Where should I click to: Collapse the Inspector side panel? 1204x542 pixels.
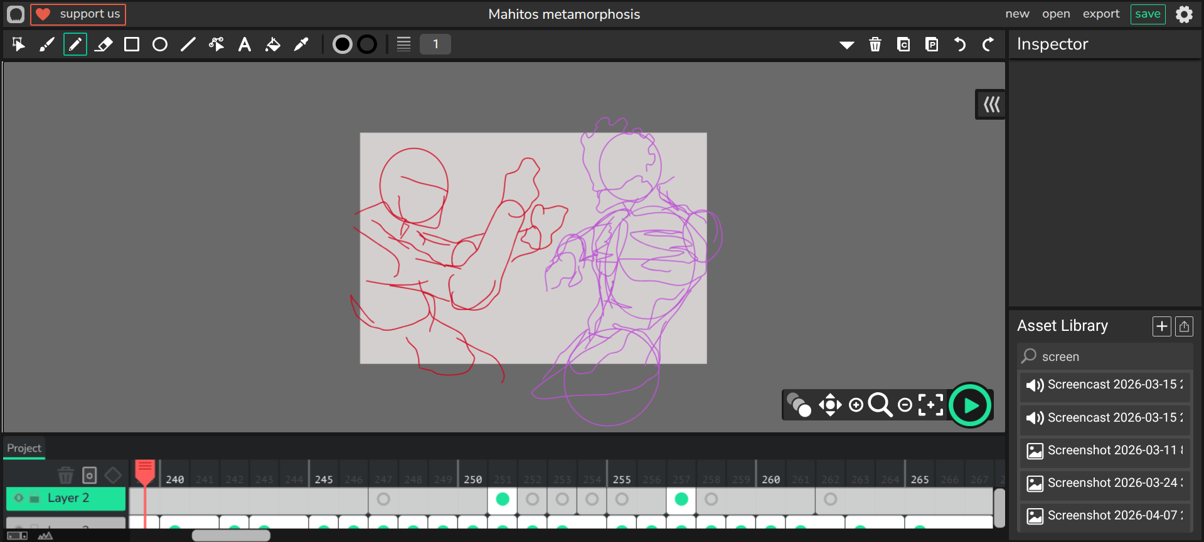coord(991,105)
